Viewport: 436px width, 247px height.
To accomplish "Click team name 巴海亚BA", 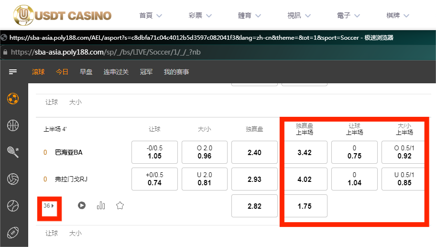I will (x=69, y=152).
